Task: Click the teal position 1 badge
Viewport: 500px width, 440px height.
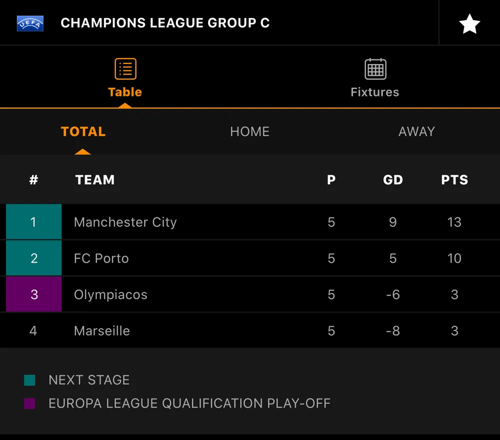Action: coord(33,222)
